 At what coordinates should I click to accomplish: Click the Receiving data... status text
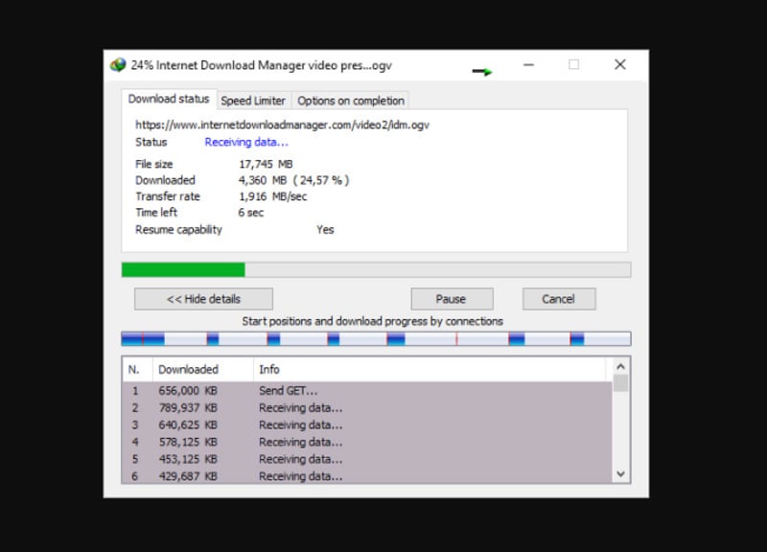246,142
